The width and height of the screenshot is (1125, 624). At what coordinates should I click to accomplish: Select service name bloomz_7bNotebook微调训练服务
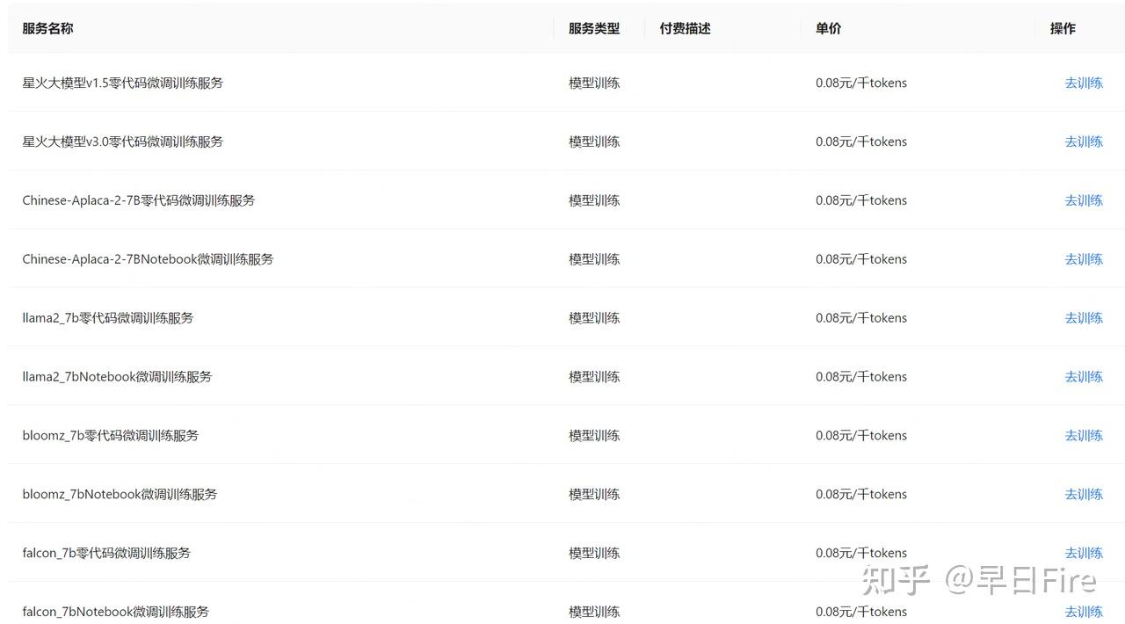[x=120, y=495]
